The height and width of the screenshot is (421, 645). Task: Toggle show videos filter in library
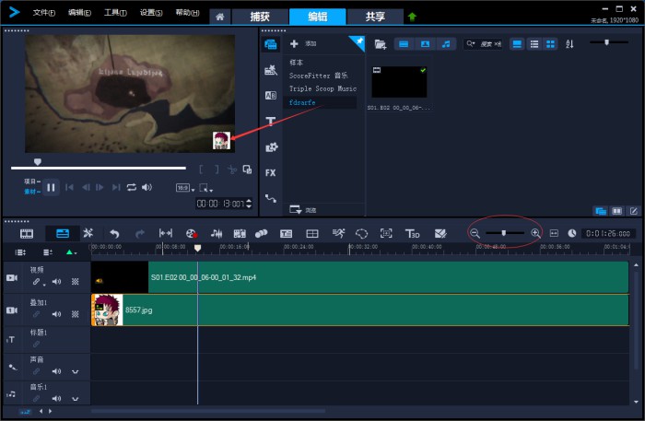click(x=404, y=43)
